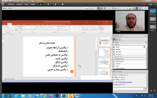Select Attendees breakout room view icon
Image resolution: width=157 pixels, height=98 pixels.
click(x=117, y=39)
